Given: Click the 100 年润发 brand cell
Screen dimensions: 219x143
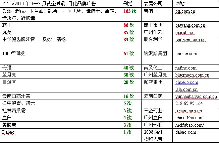Looking at the screenshot, I should (13, 53).
